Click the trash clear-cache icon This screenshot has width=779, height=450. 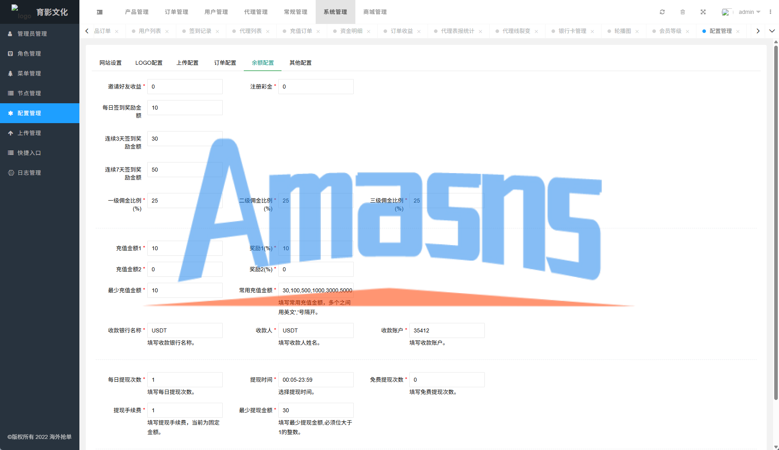click(683, 12)
